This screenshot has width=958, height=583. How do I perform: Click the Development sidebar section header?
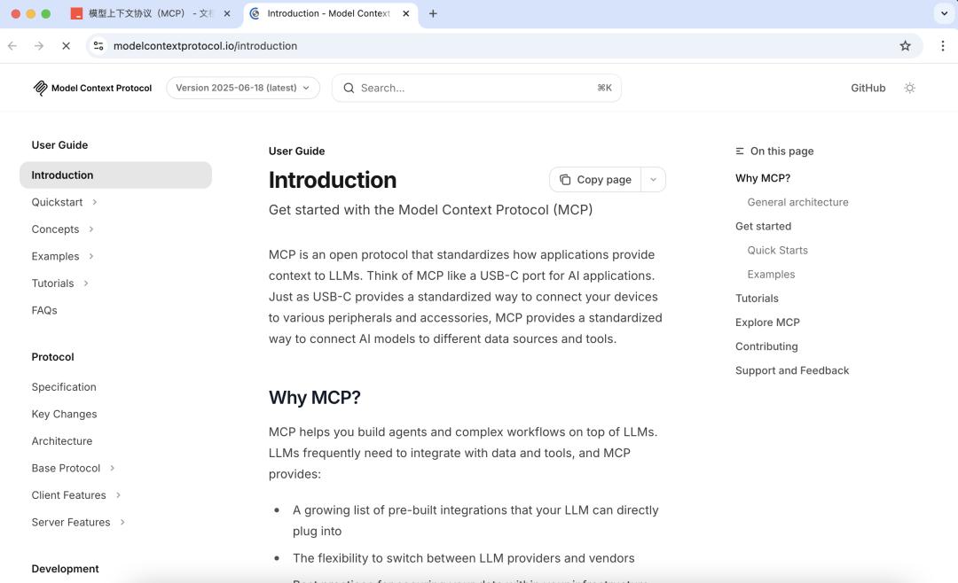point(66,568)
